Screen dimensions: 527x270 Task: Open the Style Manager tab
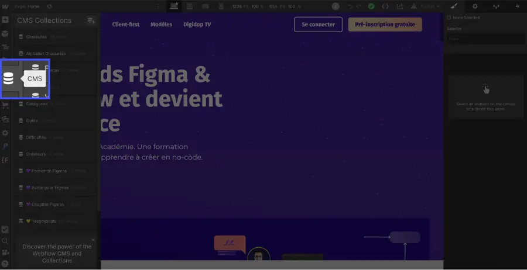(496, 6)
